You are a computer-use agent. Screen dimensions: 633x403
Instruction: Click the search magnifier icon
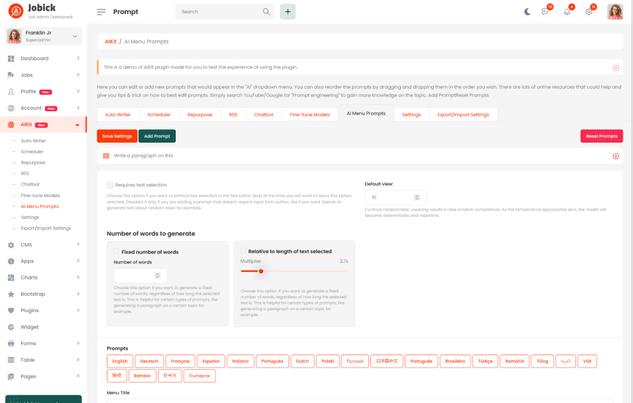click(x=266, y=12)
